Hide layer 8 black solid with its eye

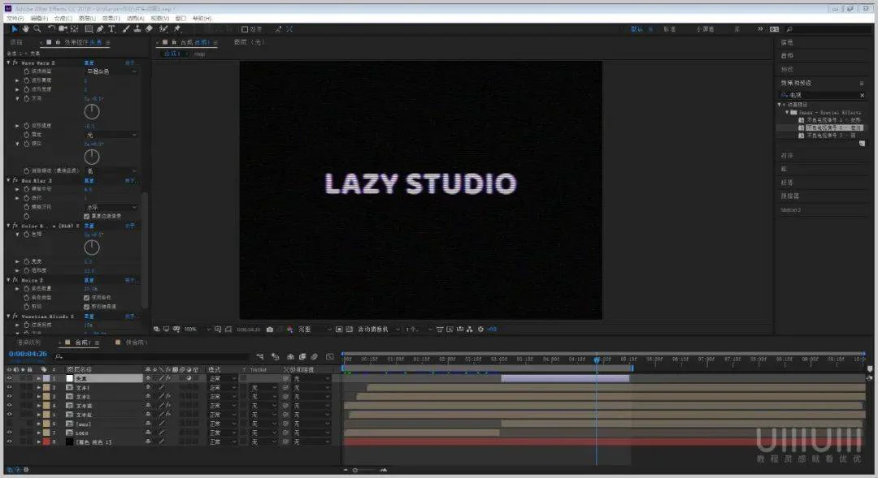[9, 441]
